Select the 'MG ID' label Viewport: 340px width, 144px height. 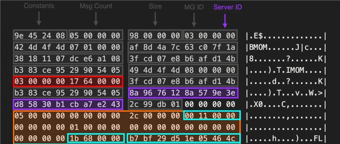(x=194, y=7)
